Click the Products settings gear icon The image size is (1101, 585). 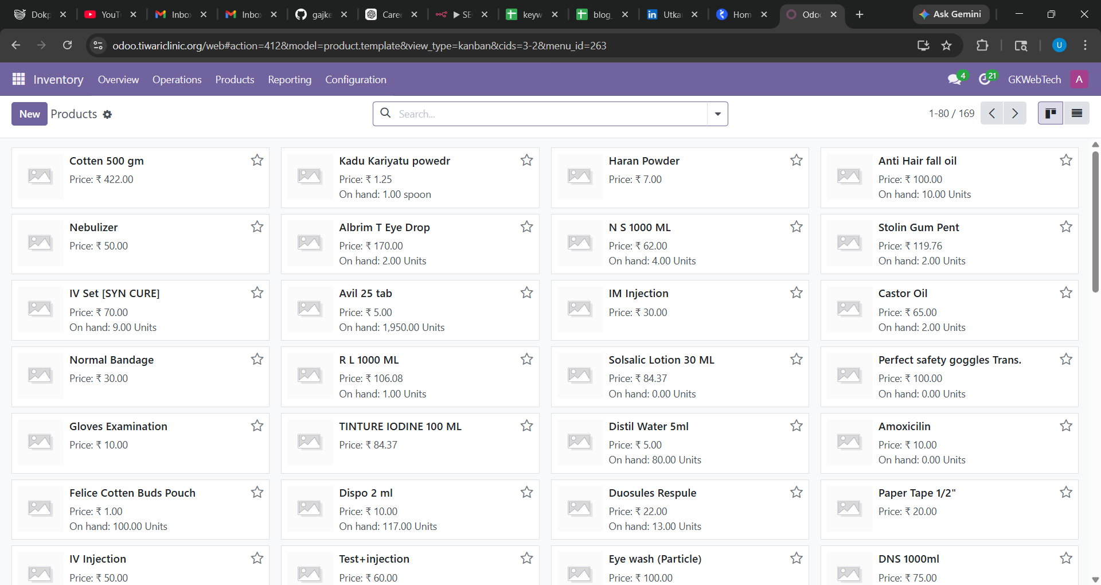click(x=107, y=114)
